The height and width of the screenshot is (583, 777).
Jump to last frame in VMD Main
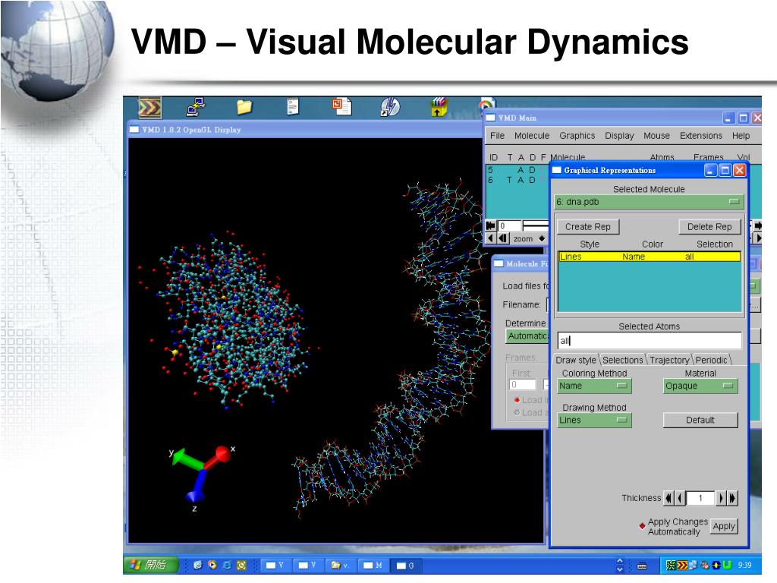758,225
